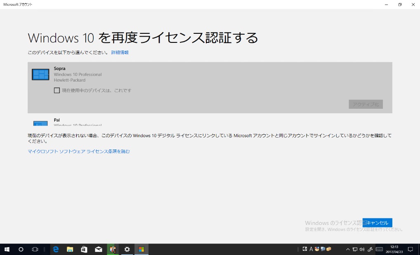The width and height of the screenshot is (420, 255).
Task: Toggle the IME input mode A indicator
Action: point(311,249)
